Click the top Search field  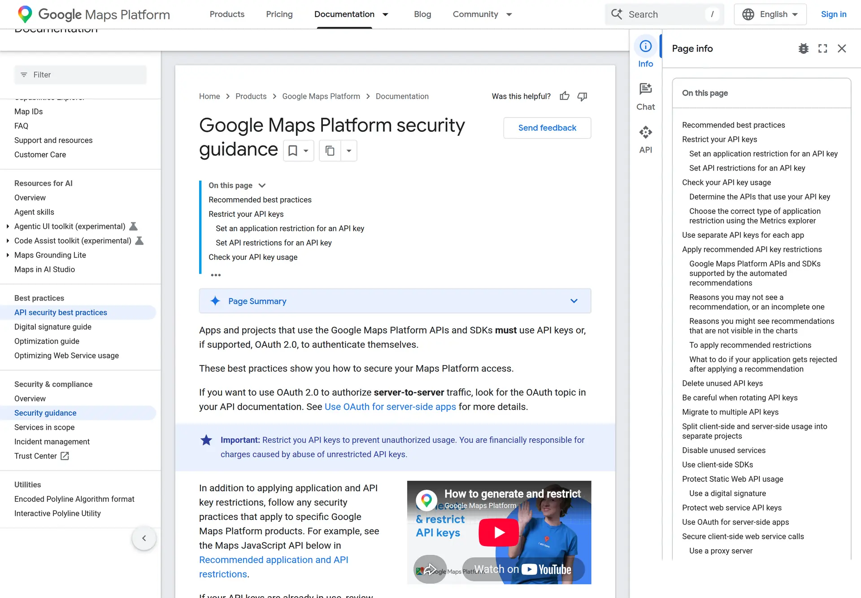(665, 14)
